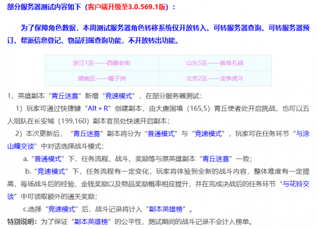Click the 浙江1区——西栅老街 server cell
Image resolution: width=317 pixels, height=229 pixels.
pos(102,63)
